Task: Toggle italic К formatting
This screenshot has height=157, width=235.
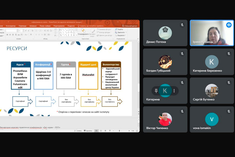Action: [x=10, y=35]
